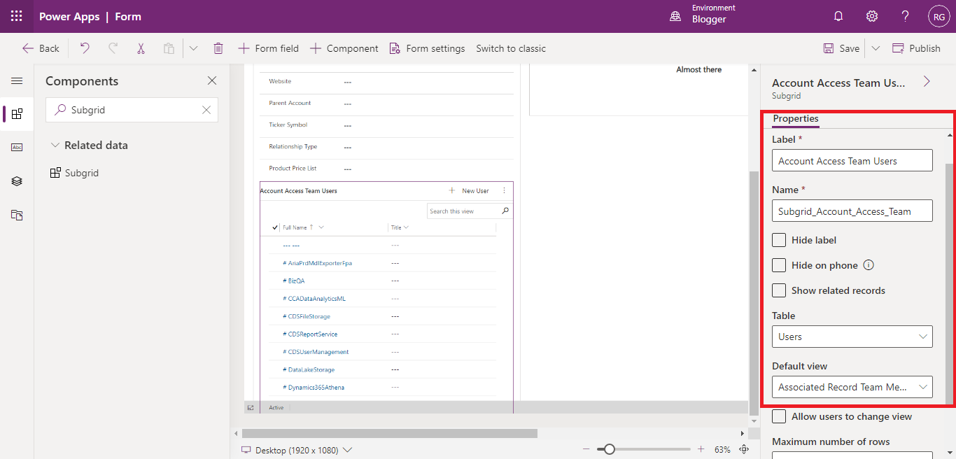Check Allow users to change view

click(779, 416)
